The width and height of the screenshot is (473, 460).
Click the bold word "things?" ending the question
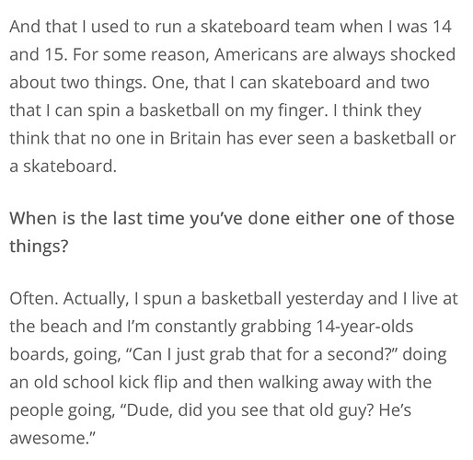click(39, 247)
